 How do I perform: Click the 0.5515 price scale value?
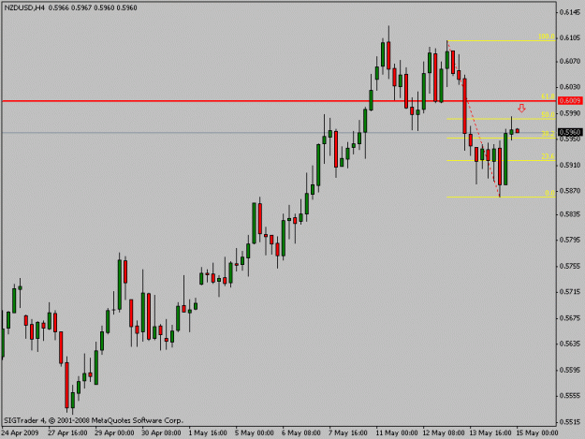tap(570, 421)
